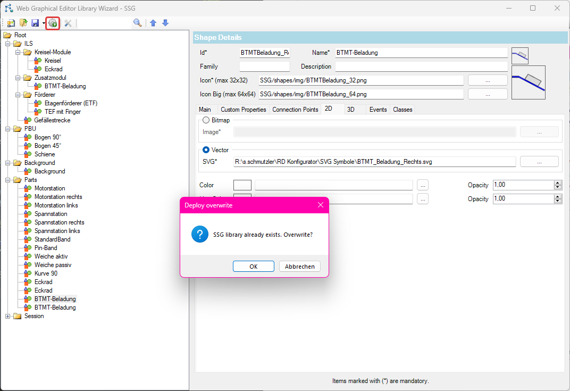Click the large shape preview thumbnail
570x391 pixels.
529,82
